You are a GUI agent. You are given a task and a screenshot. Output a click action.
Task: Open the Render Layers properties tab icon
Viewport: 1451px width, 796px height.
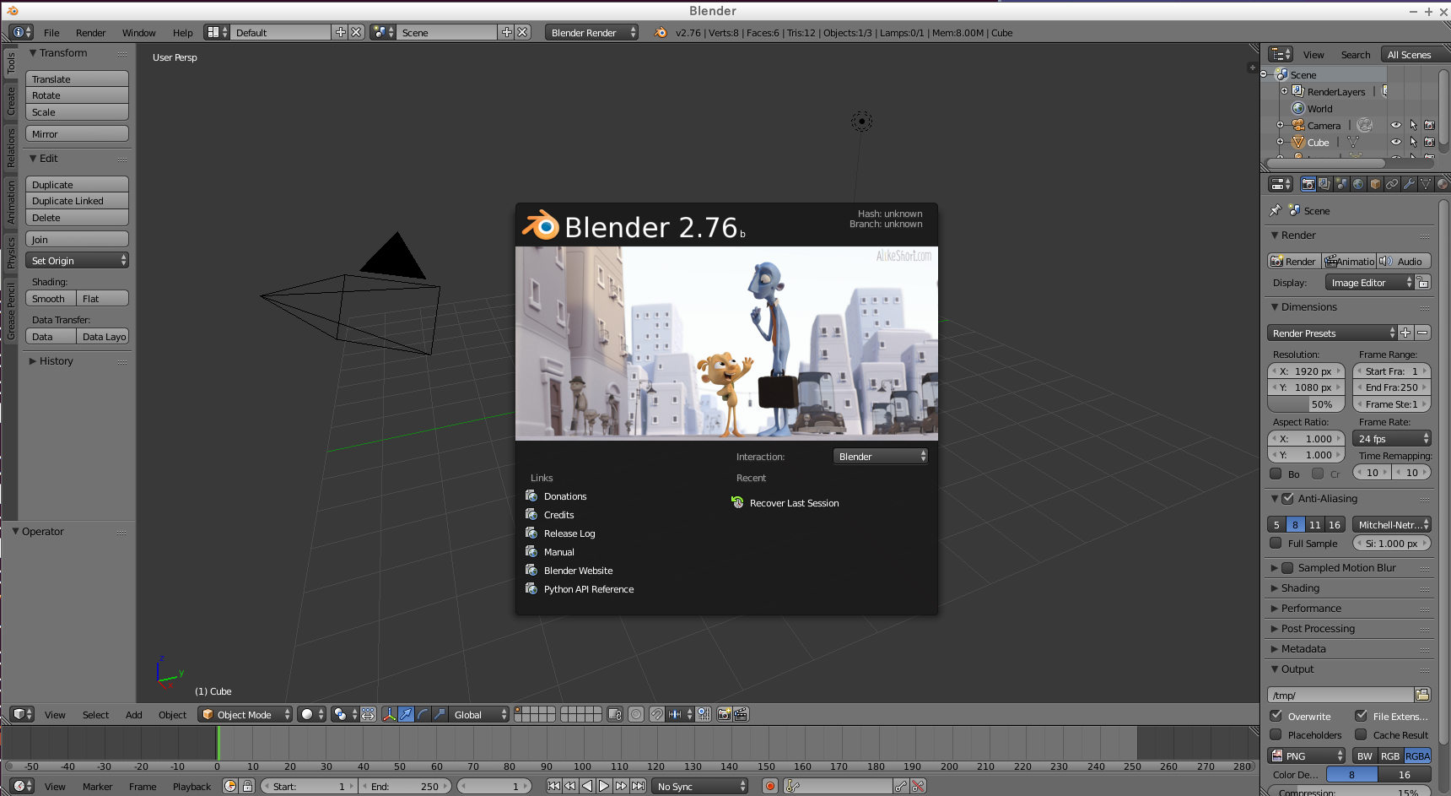pyautogui.click(x=1324, y=184)
